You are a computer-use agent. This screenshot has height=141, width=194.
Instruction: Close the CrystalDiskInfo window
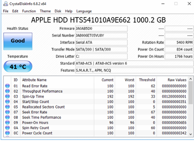pyautogui.click(x=189, y=4)
